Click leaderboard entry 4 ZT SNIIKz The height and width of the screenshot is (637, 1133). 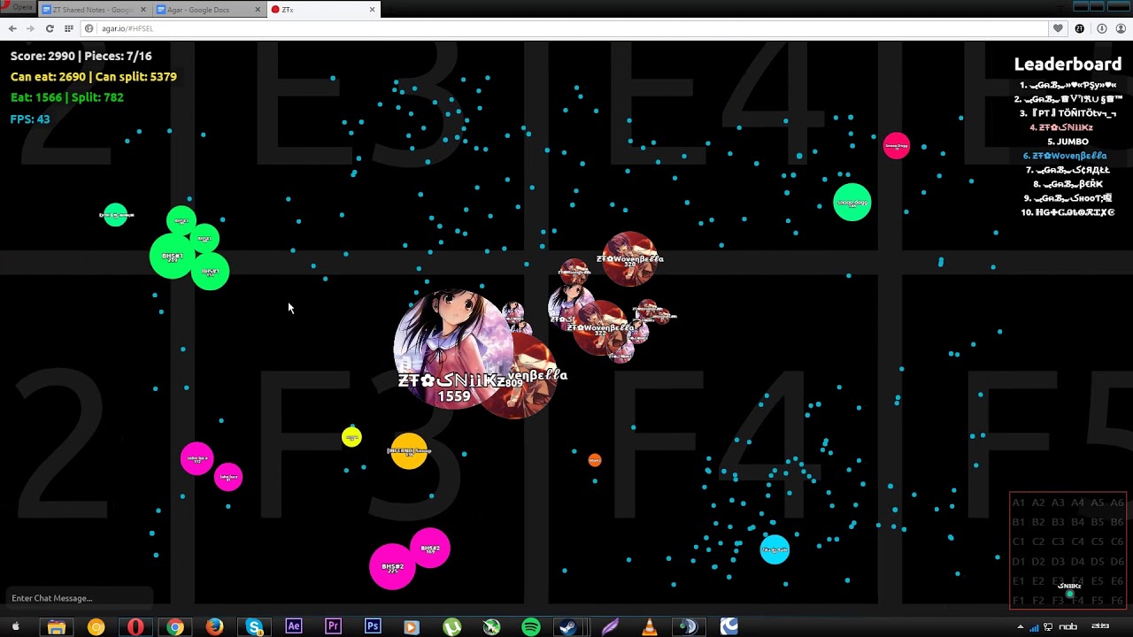pos(1061,127)
